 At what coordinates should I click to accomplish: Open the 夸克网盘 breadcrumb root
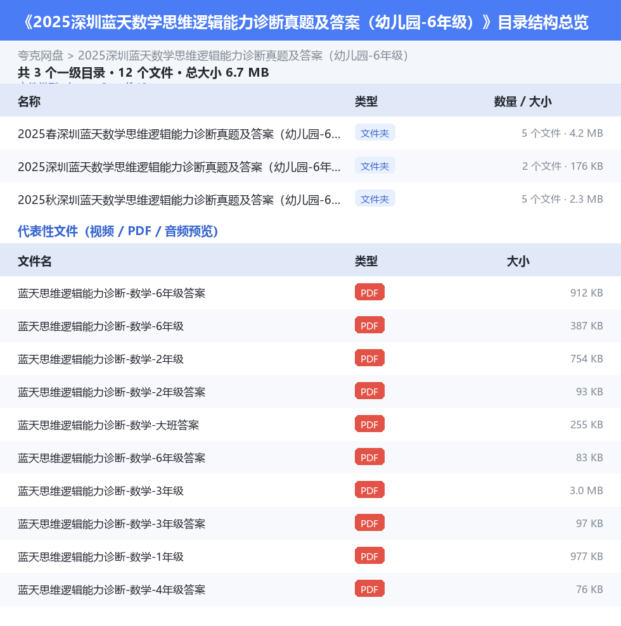41,56
